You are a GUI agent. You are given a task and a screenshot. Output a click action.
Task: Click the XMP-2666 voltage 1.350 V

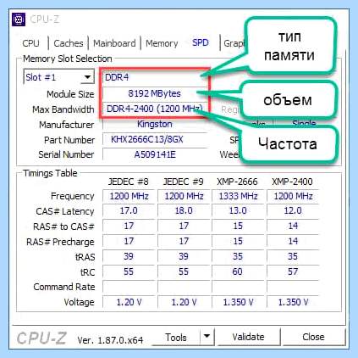pos(238,302)
